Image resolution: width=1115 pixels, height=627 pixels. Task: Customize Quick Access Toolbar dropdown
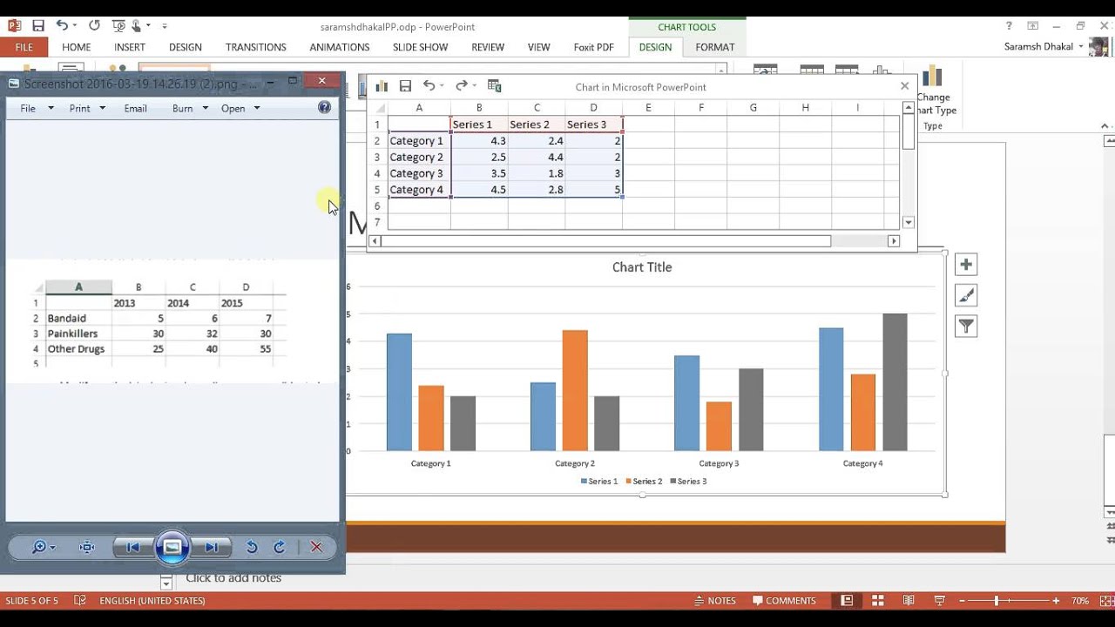tap(165, 26)
